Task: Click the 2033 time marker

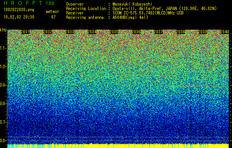Action: point(70,32)
